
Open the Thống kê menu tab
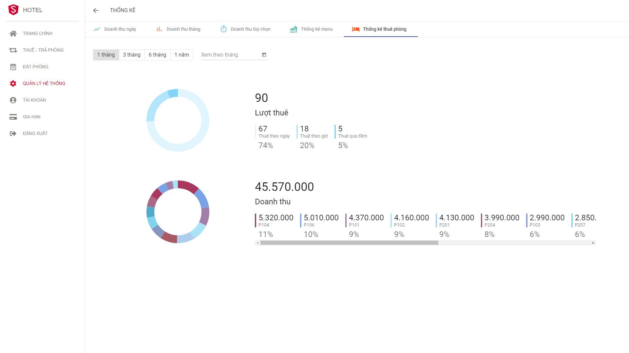tap(312, 29)
